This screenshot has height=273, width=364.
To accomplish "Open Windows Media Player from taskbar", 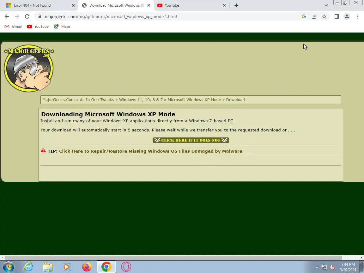I will click(x=67, y=267).
